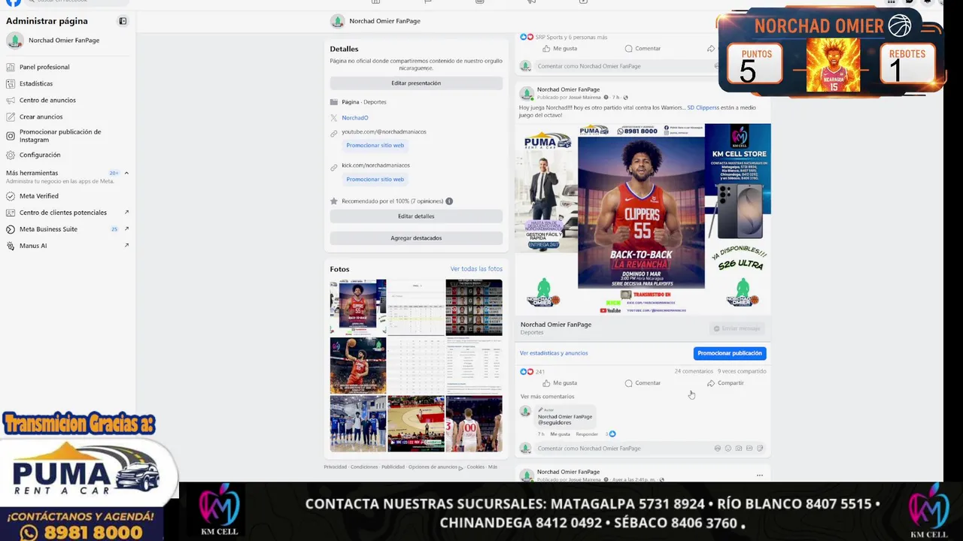Open the Clippers 55 poster photo thumbnail

coord(358,307)
